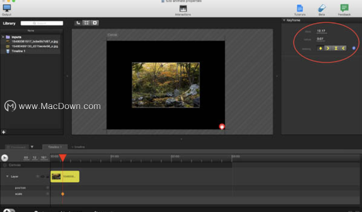Switch to the Command tab
Screen dimensions: 362x212
tap(17, 147)
